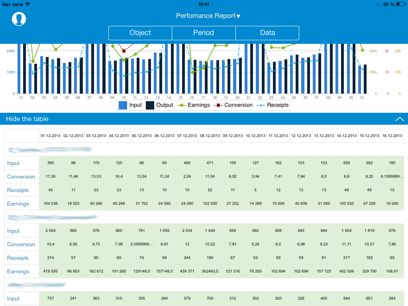Click the Earnings row label in first group
Viewport: 408px width, 306px height.
[18, 204]
